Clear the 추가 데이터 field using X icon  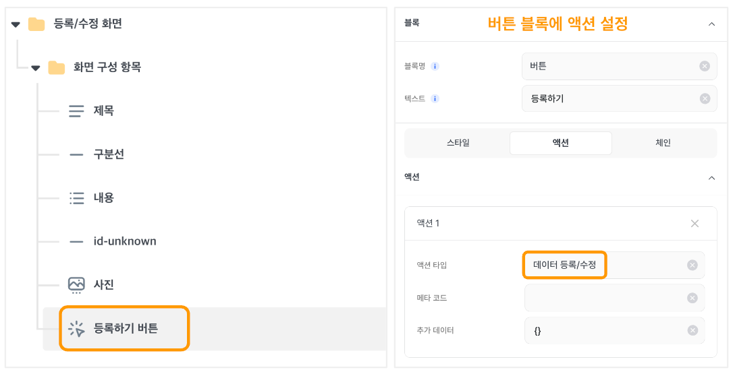[x=693, y=330]
